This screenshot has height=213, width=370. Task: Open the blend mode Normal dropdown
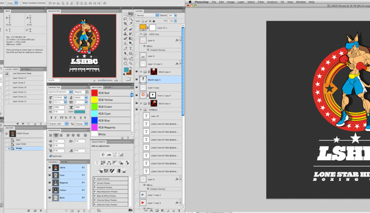pos(147,15)
